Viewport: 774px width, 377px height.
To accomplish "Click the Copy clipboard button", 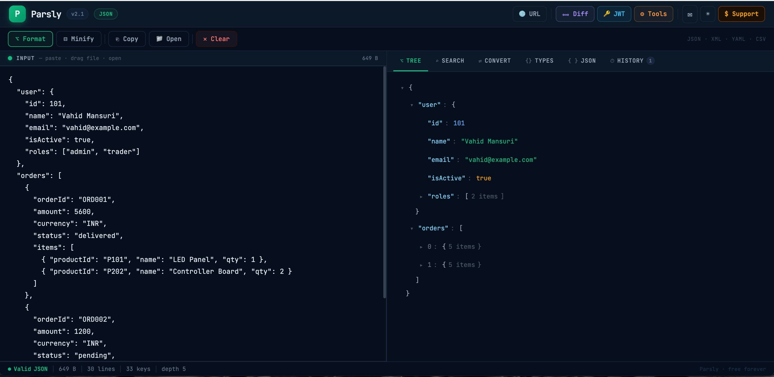I will point(127,39).
